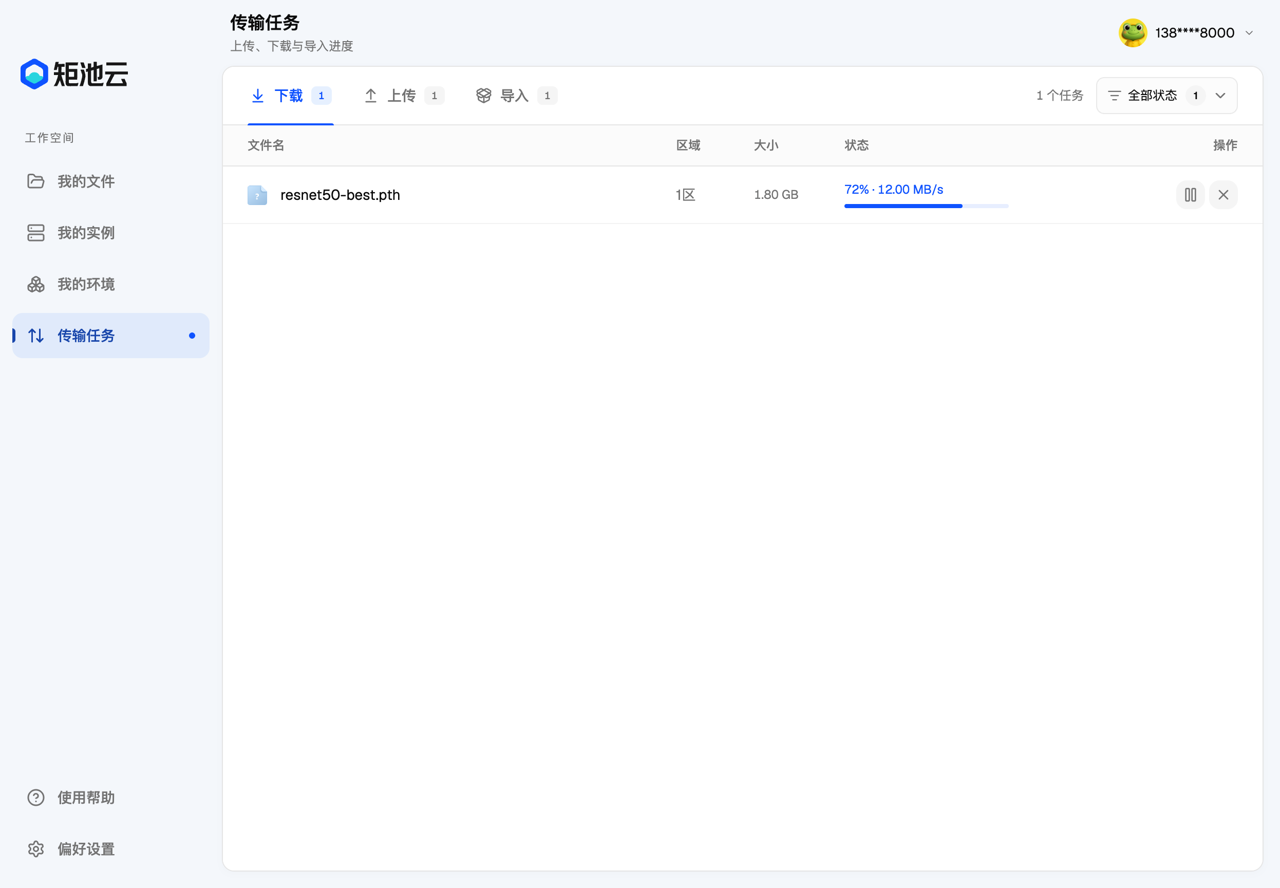1280x888 pixels.
Task: Click the frog user avatar
Action: [x=1133, y=33]
